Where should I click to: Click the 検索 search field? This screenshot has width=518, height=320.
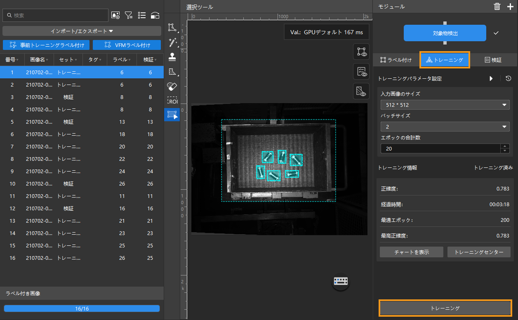click(x=55, y=16)
